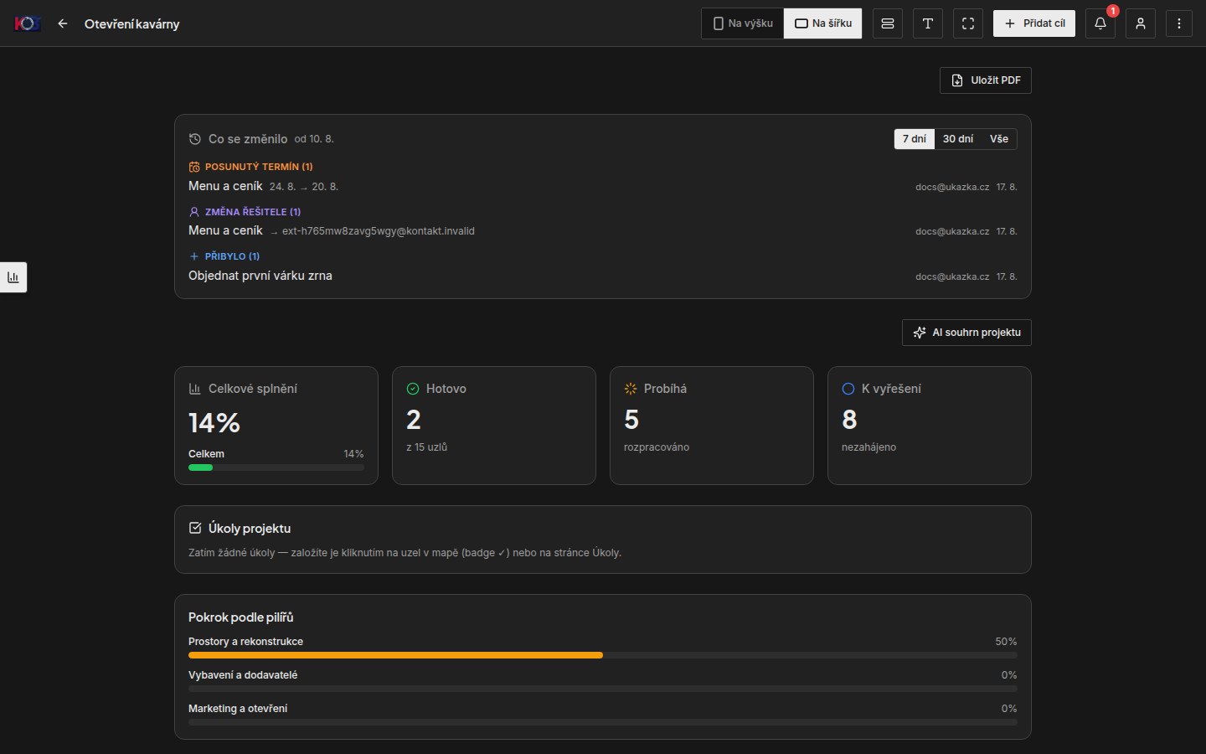Image resolution: width=1206 pixels, height=754 pixels.
Task: Open the side panel chart icon at left edge
Action: tap(13, 277)
